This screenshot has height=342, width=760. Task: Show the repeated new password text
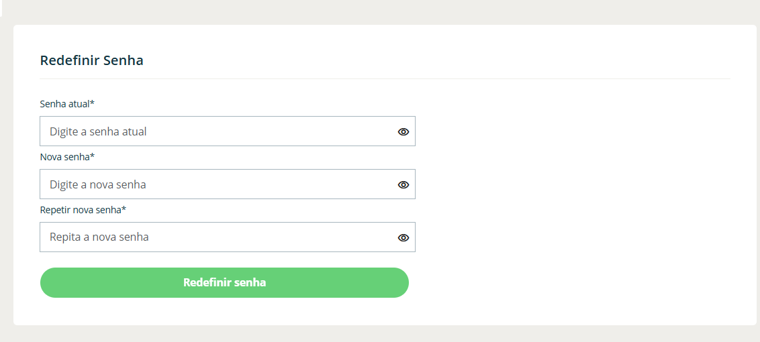(403, 237)
